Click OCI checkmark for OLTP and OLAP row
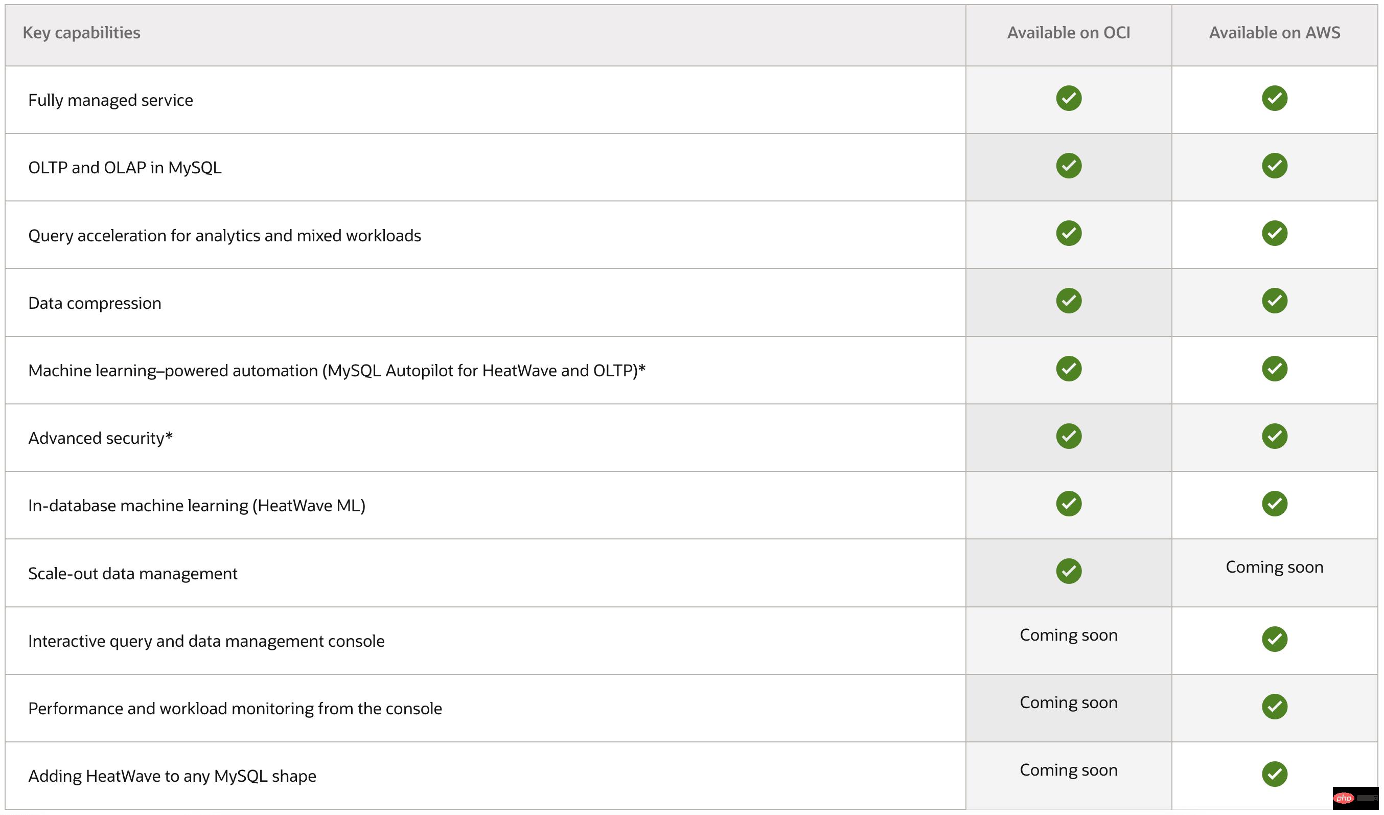 [x=1068, y=166]
